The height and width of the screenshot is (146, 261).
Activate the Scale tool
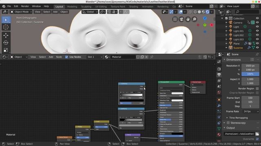(x=6, y=50)
